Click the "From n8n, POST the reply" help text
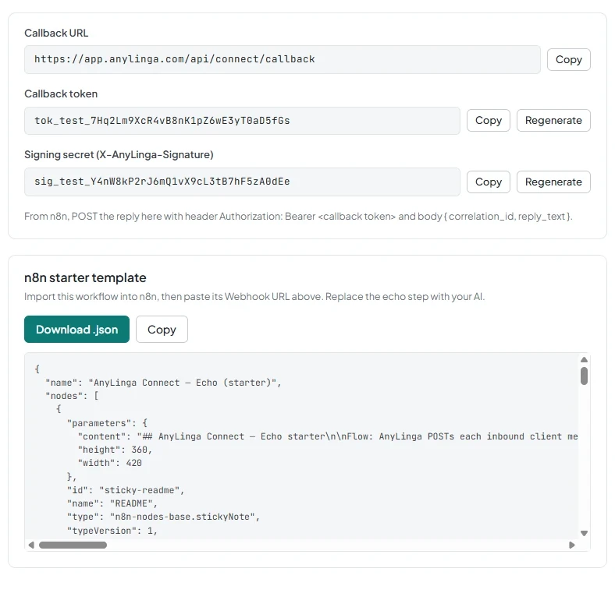This screenshot has height=593, width=615. (x=298, y=216)
